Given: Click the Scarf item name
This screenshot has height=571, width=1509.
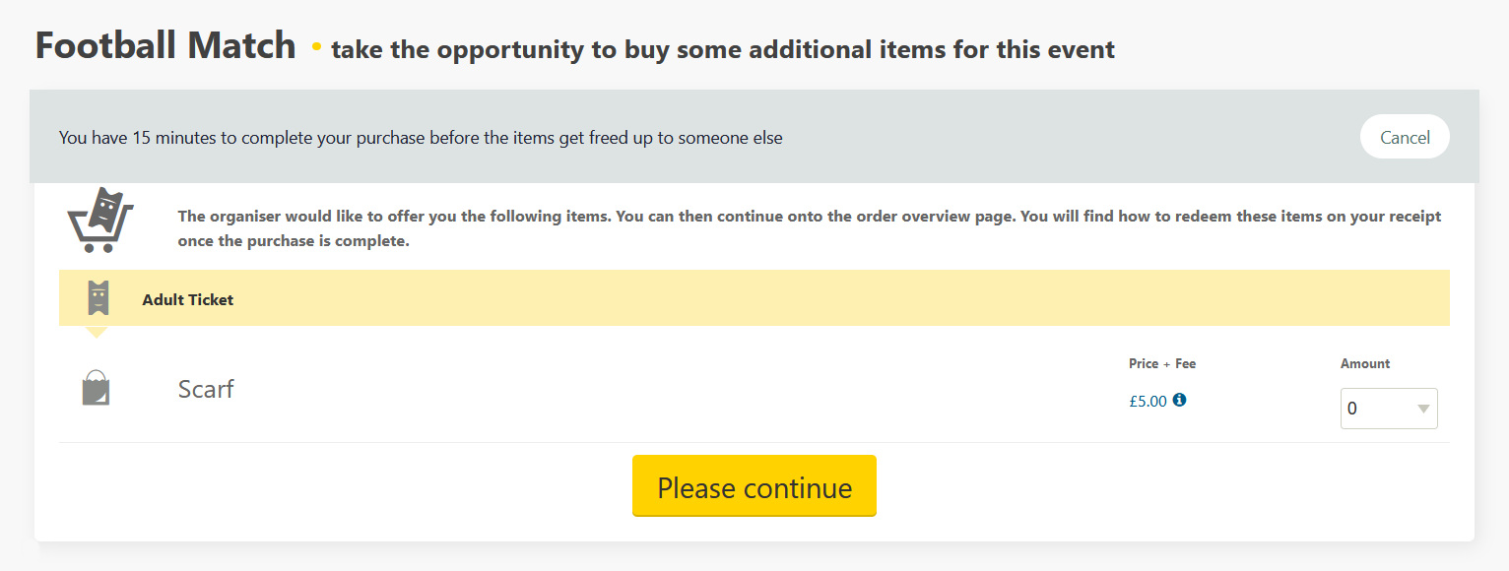Looking at the screenshot, I should [x=206, y=389].
